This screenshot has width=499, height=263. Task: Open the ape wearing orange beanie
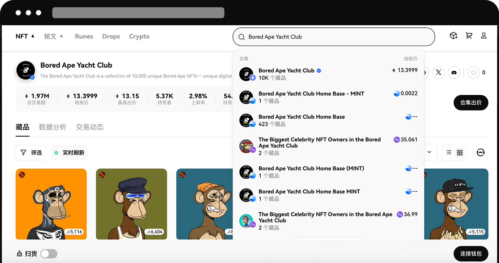(204, 204)
